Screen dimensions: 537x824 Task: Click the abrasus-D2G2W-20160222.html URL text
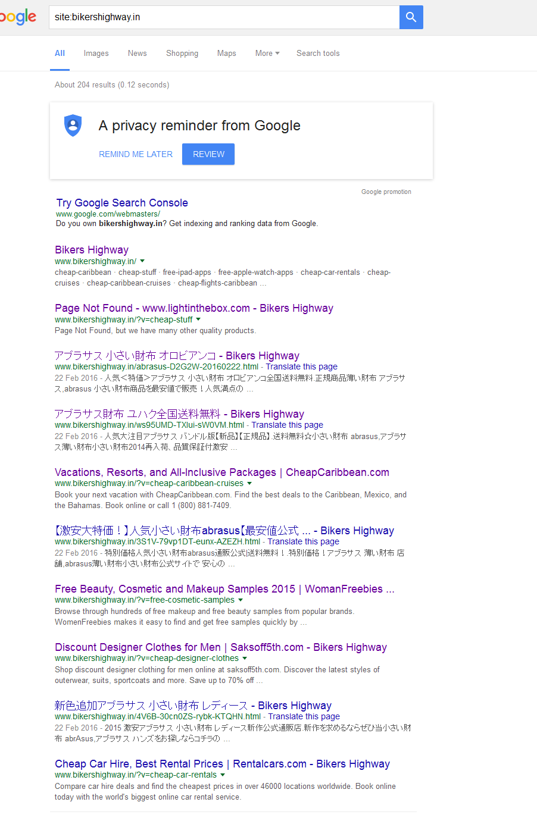tap(157, 366)
